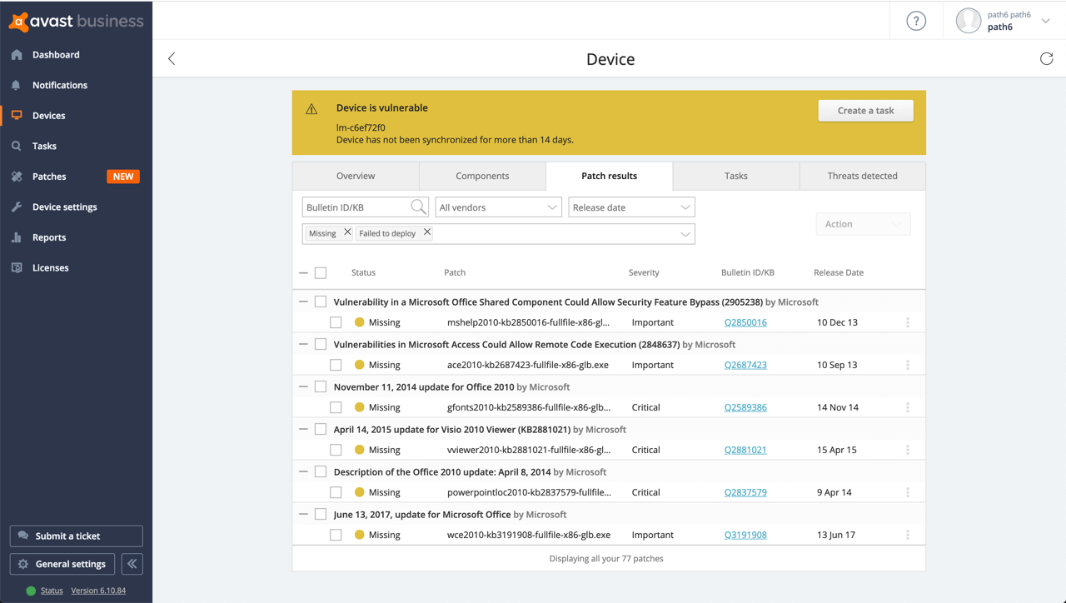Remove the Failed to deploy filter tag
Screen dimensions: 1066x603
[427, 233]
